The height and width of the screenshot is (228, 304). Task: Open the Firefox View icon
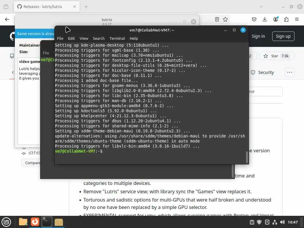pyautogui.click(x=6, y=7)
